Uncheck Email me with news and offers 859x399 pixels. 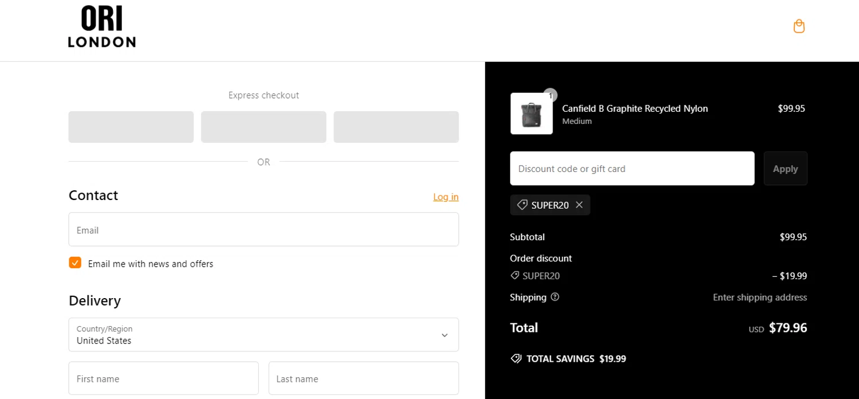(x=75, y=263)
